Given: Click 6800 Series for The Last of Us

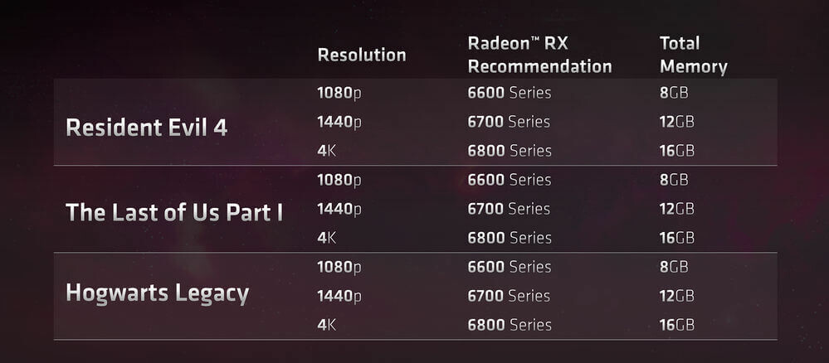Looking at the screenshot, I should [x=509, y=238].
